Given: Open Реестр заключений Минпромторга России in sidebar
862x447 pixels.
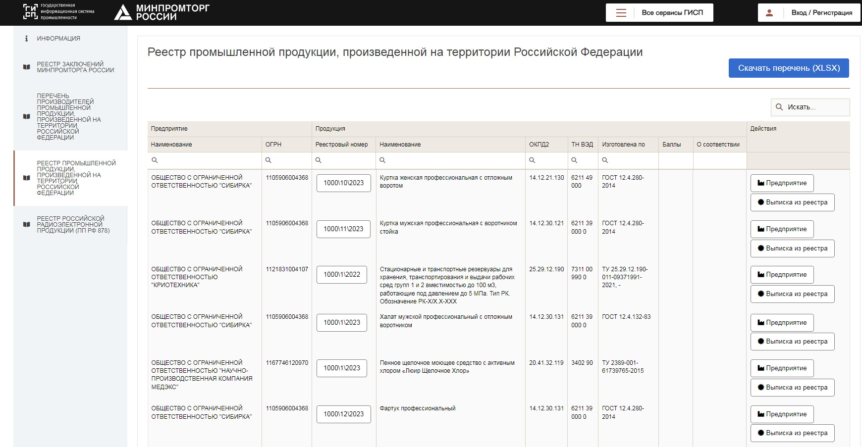Looking at the screenshot, I should pos(70,67).
